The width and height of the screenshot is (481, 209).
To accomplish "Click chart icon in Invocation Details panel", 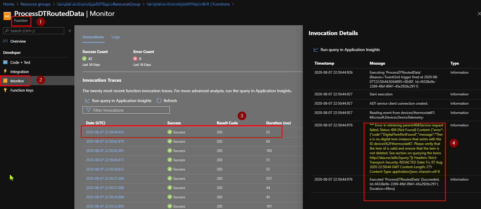I will [x=316, y=50].
